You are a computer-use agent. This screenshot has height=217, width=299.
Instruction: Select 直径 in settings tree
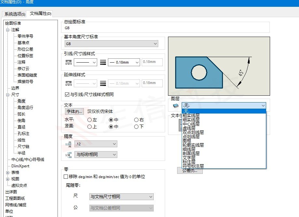tap(21, 127)
